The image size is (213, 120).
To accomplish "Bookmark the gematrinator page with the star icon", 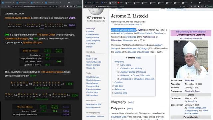I will [57, 6].
